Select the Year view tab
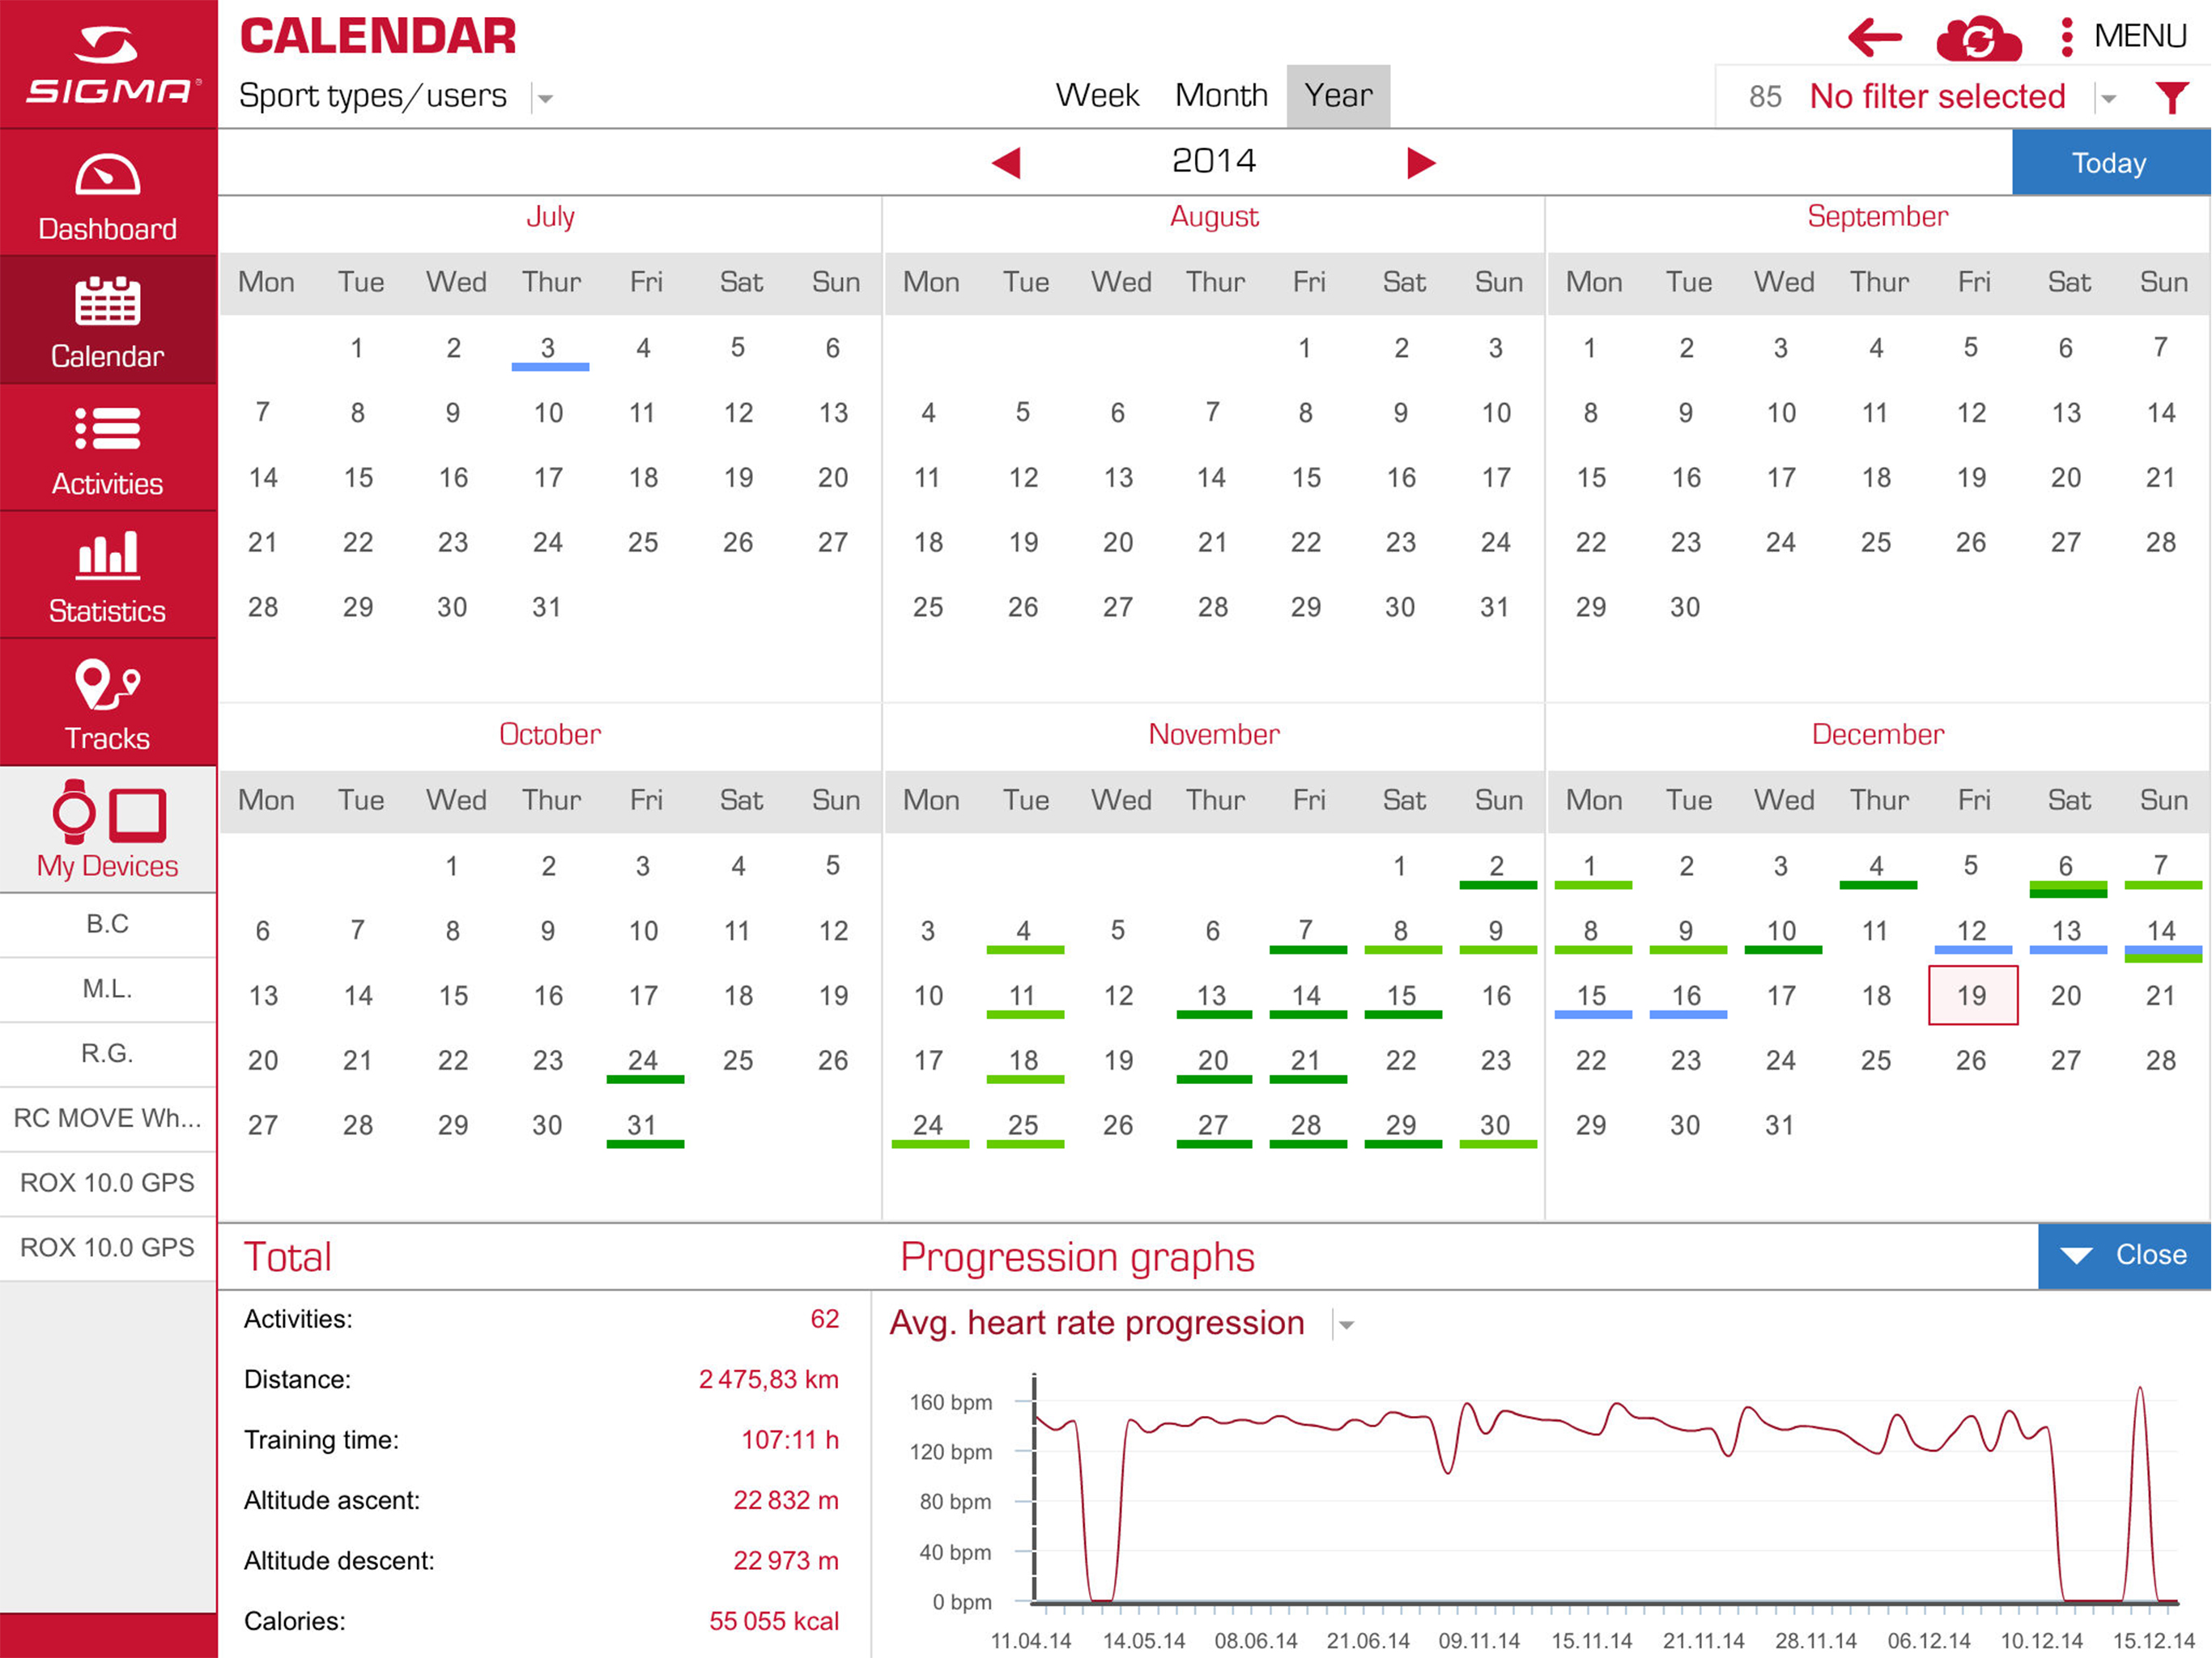This screenshot has width=2212, height=1658. [1338, 96]
